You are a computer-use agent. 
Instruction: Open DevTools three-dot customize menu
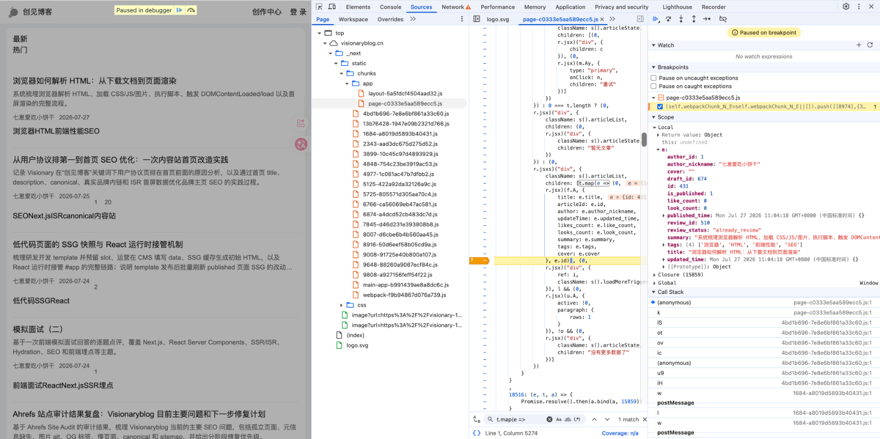pos(859,7)
